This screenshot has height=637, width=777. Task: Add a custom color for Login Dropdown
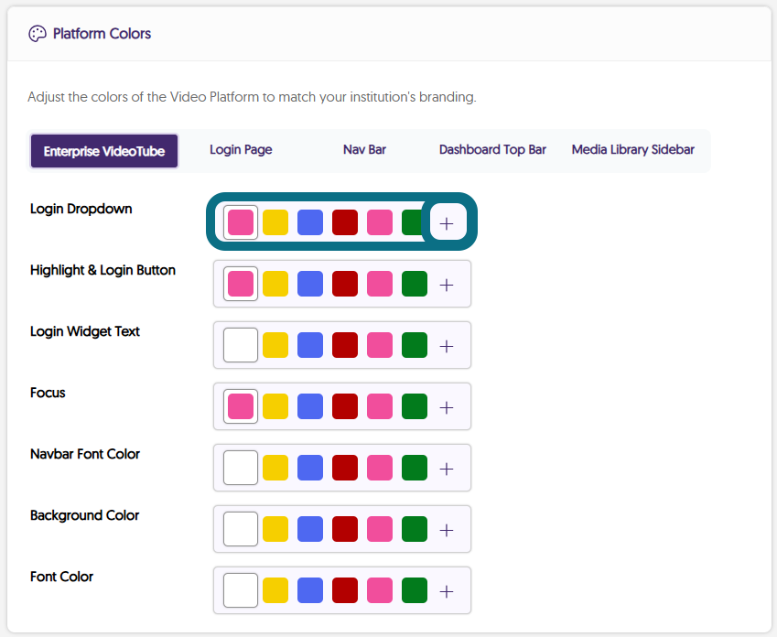447,222
